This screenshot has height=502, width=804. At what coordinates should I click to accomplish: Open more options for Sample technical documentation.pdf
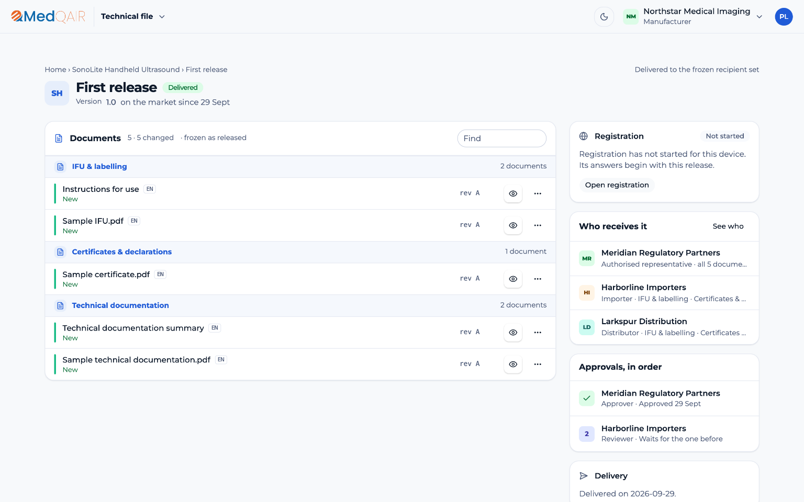point(538,364)
